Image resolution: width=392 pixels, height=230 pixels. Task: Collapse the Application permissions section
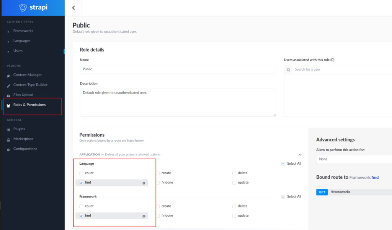tap(299, 155)
